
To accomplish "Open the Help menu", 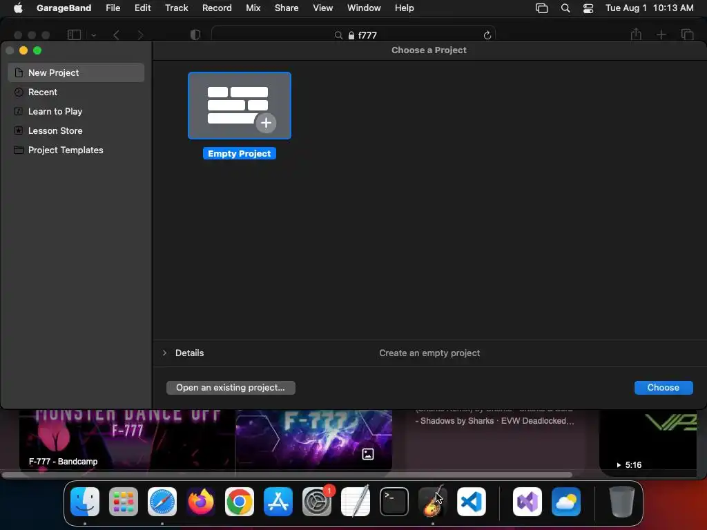I will click(x=404, y=8).
